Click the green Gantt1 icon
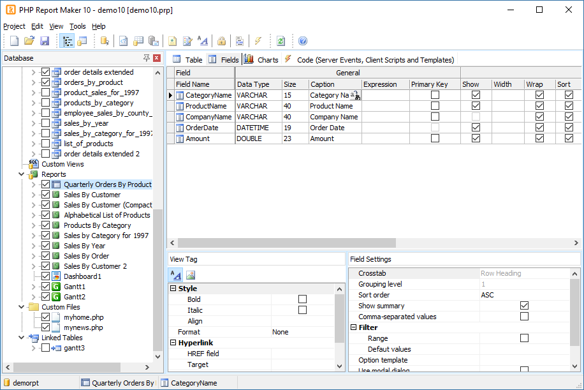The width and height of the screenshot is (584, 390). (56, 287)
